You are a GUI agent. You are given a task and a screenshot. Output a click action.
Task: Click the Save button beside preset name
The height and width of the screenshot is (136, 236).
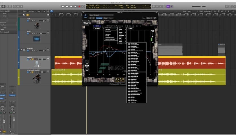[130, 26]
